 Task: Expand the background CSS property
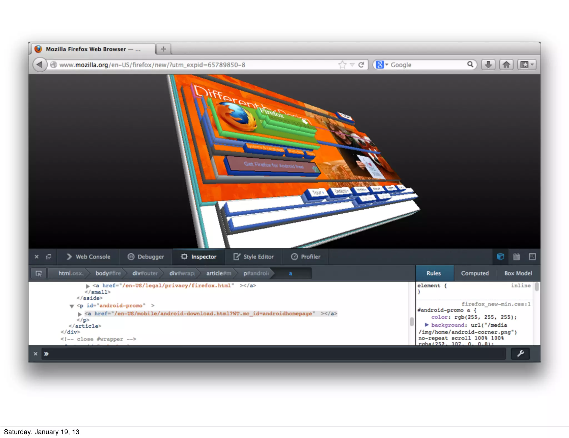pyautogui.click(x=426, y=325)
